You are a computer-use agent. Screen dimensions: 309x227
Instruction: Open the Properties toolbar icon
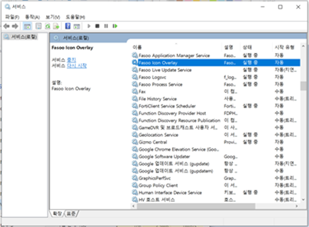(38, 26)
